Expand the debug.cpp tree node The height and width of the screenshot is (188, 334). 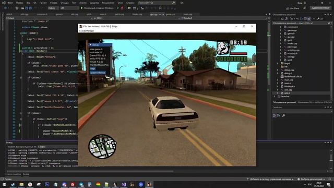point(278,70)
